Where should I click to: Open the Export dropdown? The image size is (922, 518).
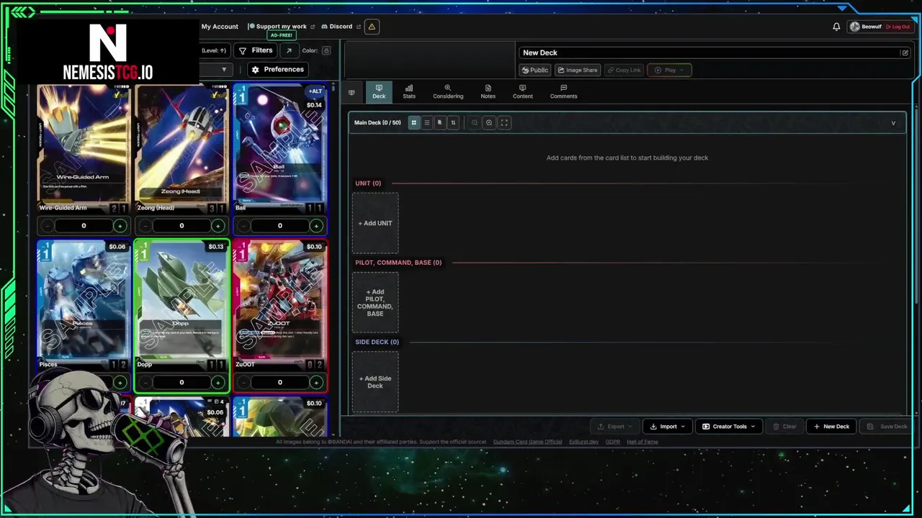[615, 427]
